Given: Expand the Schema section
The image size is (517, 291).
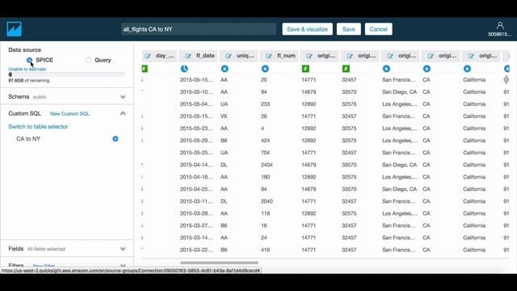Looking at the screenshot, I should 123,97.
